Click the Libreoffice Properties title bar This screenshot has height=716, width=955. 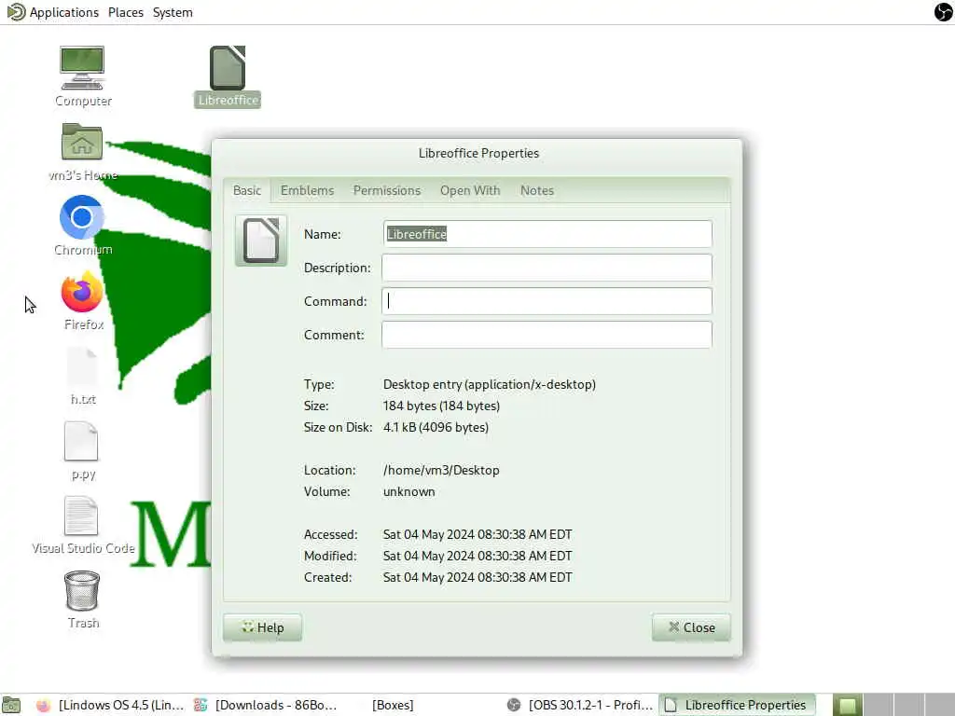coord(478,154)
